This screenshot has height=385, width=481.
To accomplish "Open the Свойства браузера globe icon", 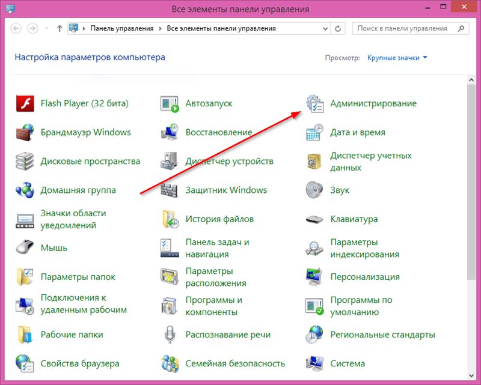I will (25, 363).
